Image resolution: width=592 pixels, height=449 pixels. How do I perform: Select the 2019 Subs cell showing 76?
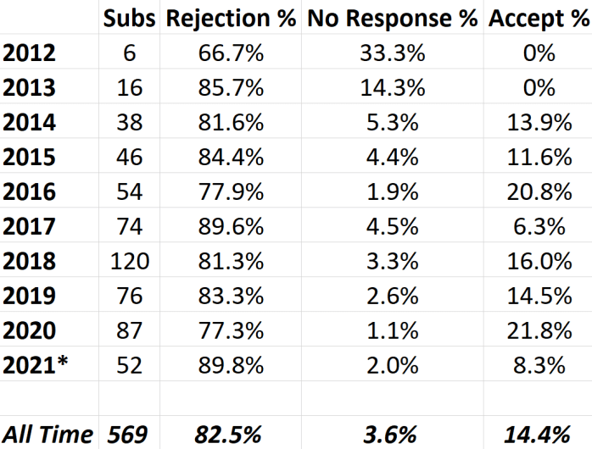click(130, 295)
